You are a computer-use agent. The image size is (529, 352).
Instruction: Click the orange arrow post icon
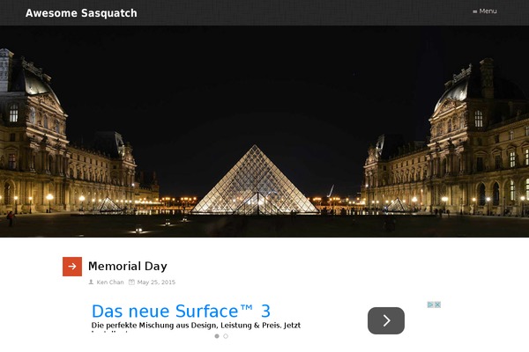pos(72,267)
